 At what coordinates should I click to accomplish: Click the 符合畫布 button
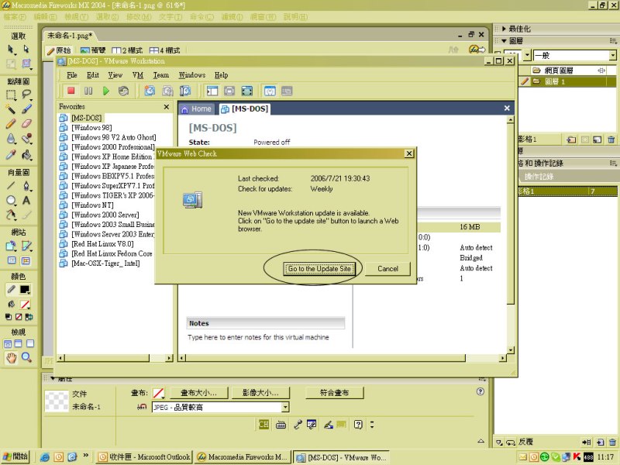pyautogui.click(x=335, y=393)
